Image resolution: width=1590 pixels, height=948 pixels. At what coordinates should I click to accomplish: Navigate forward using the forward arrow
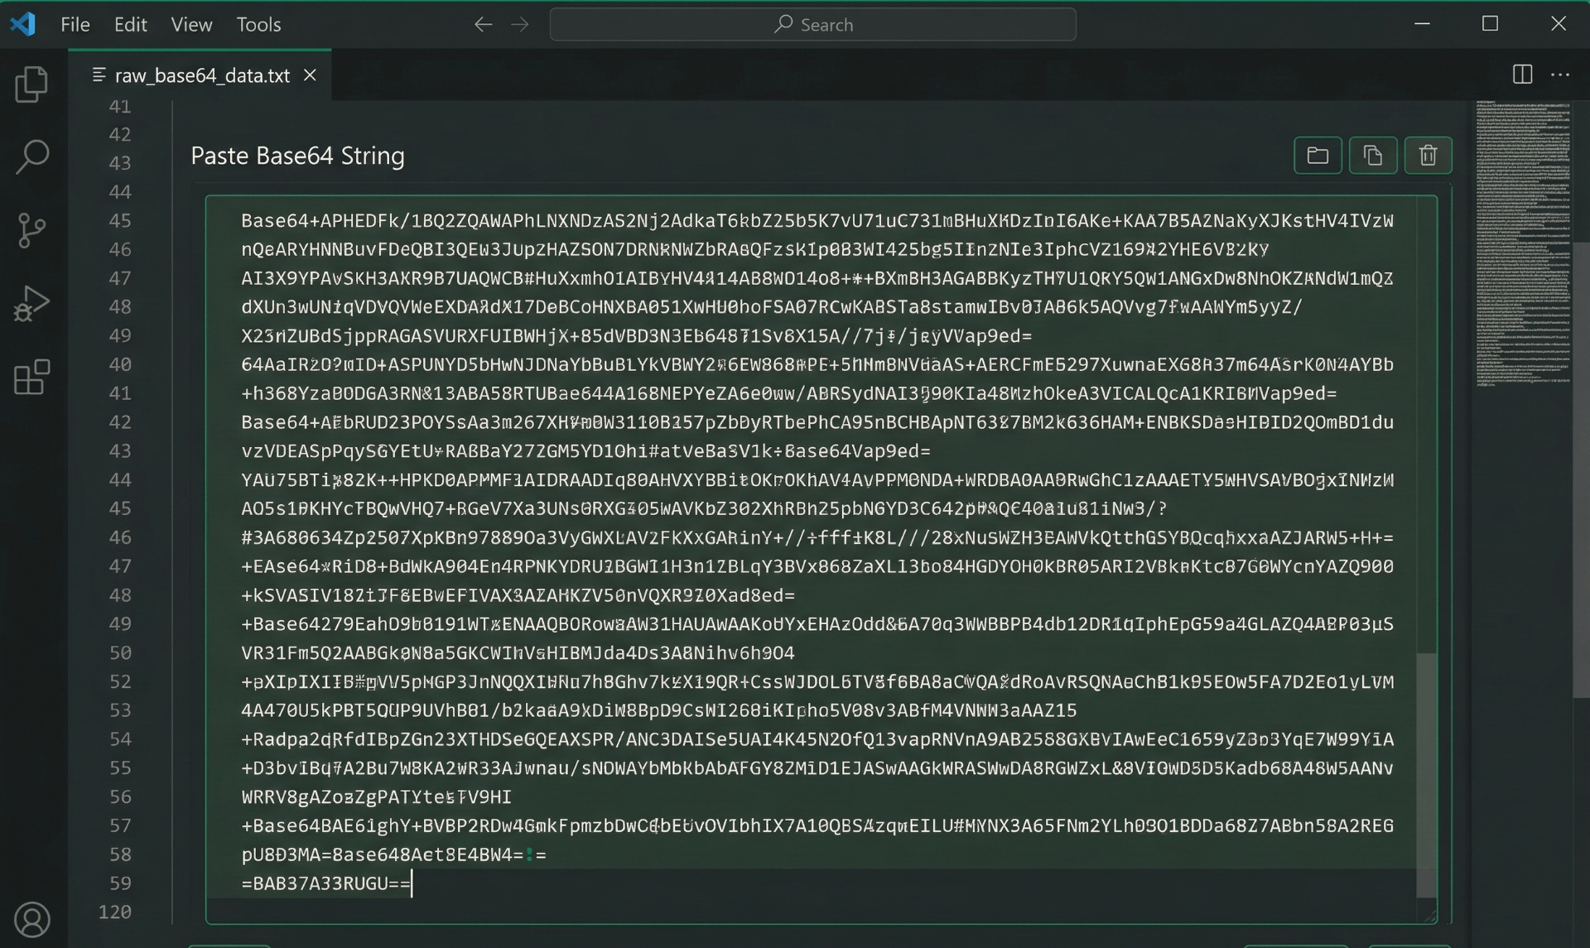tap(520, 24)
